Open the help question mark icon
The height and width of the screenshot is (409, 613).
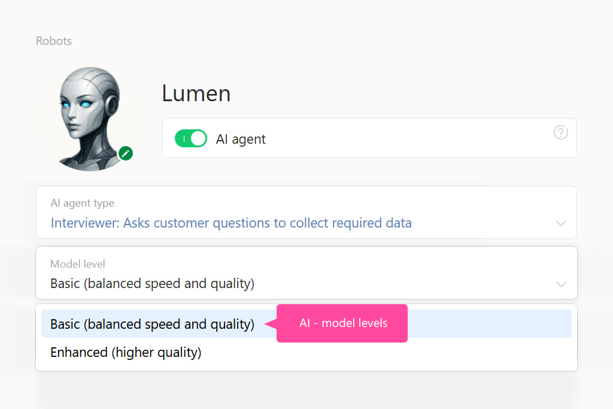pos(560,132)
